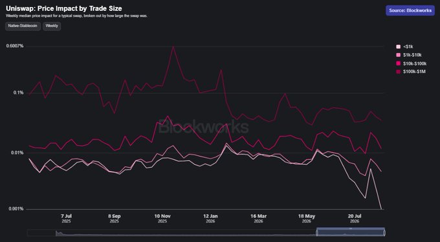This screenshot has width=440, height=242.
Task: Select the Weekly interval chip
Action: (x=52, y=26)
